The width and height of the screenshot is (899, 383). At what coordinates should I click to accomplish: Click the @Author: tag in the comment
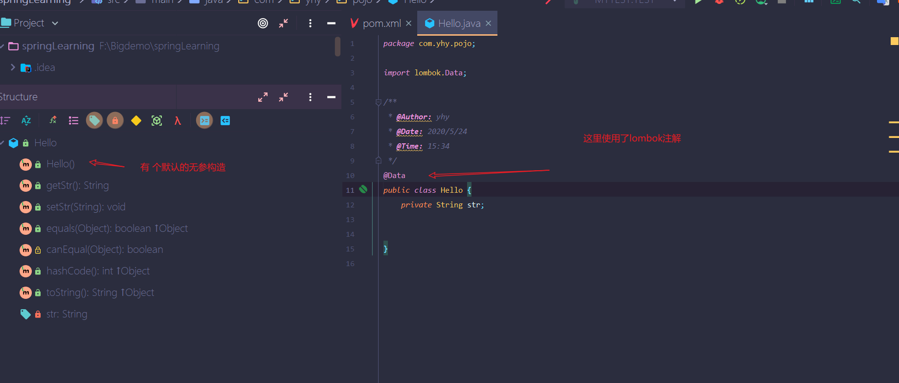pyautogui.click(x=414, y=117)
